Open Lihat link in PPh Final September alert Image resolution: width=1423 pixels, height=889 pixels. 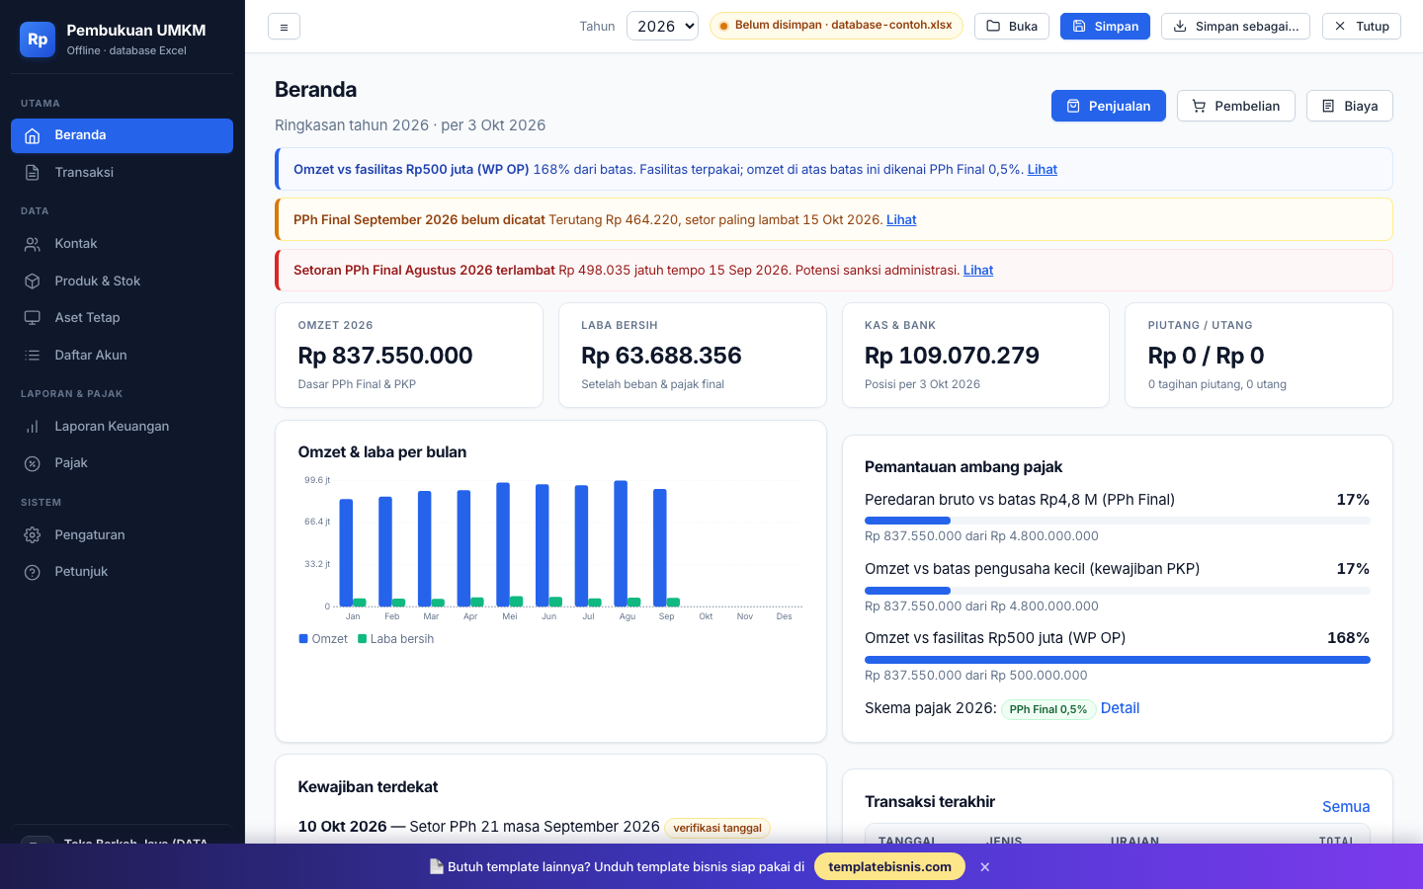coord(901,220)
